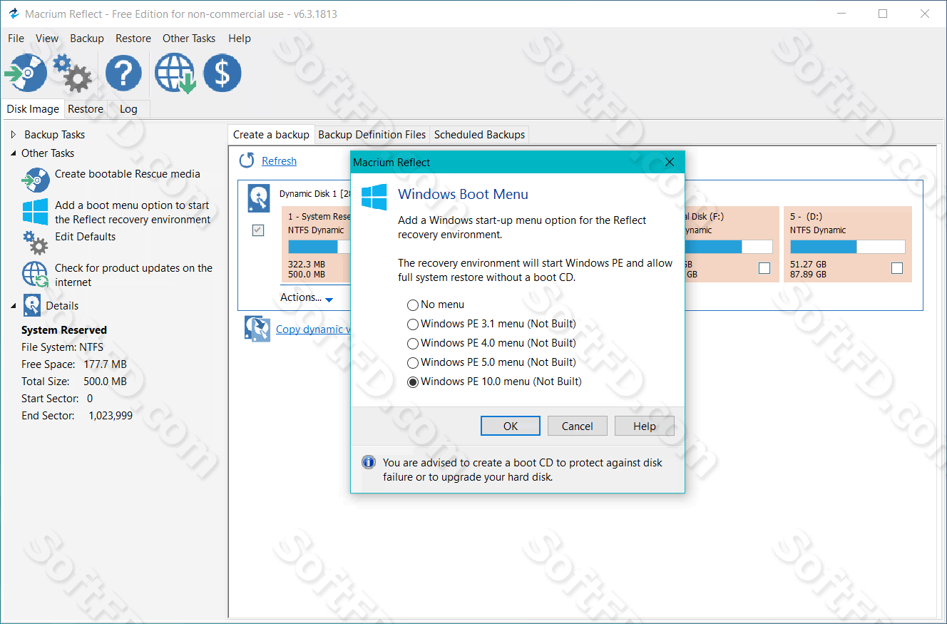Viewport: 947px width, 624px height.
Task: Click the (D:) partition usage bar
Action: click(x=847, y=247)
